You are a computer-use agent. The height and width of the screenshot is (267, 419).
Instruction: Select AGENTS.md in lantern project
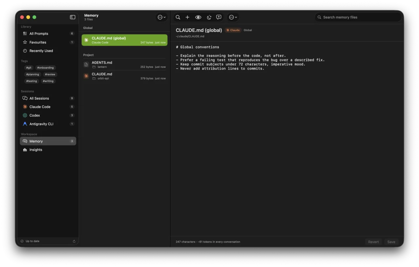pos(124,64)
